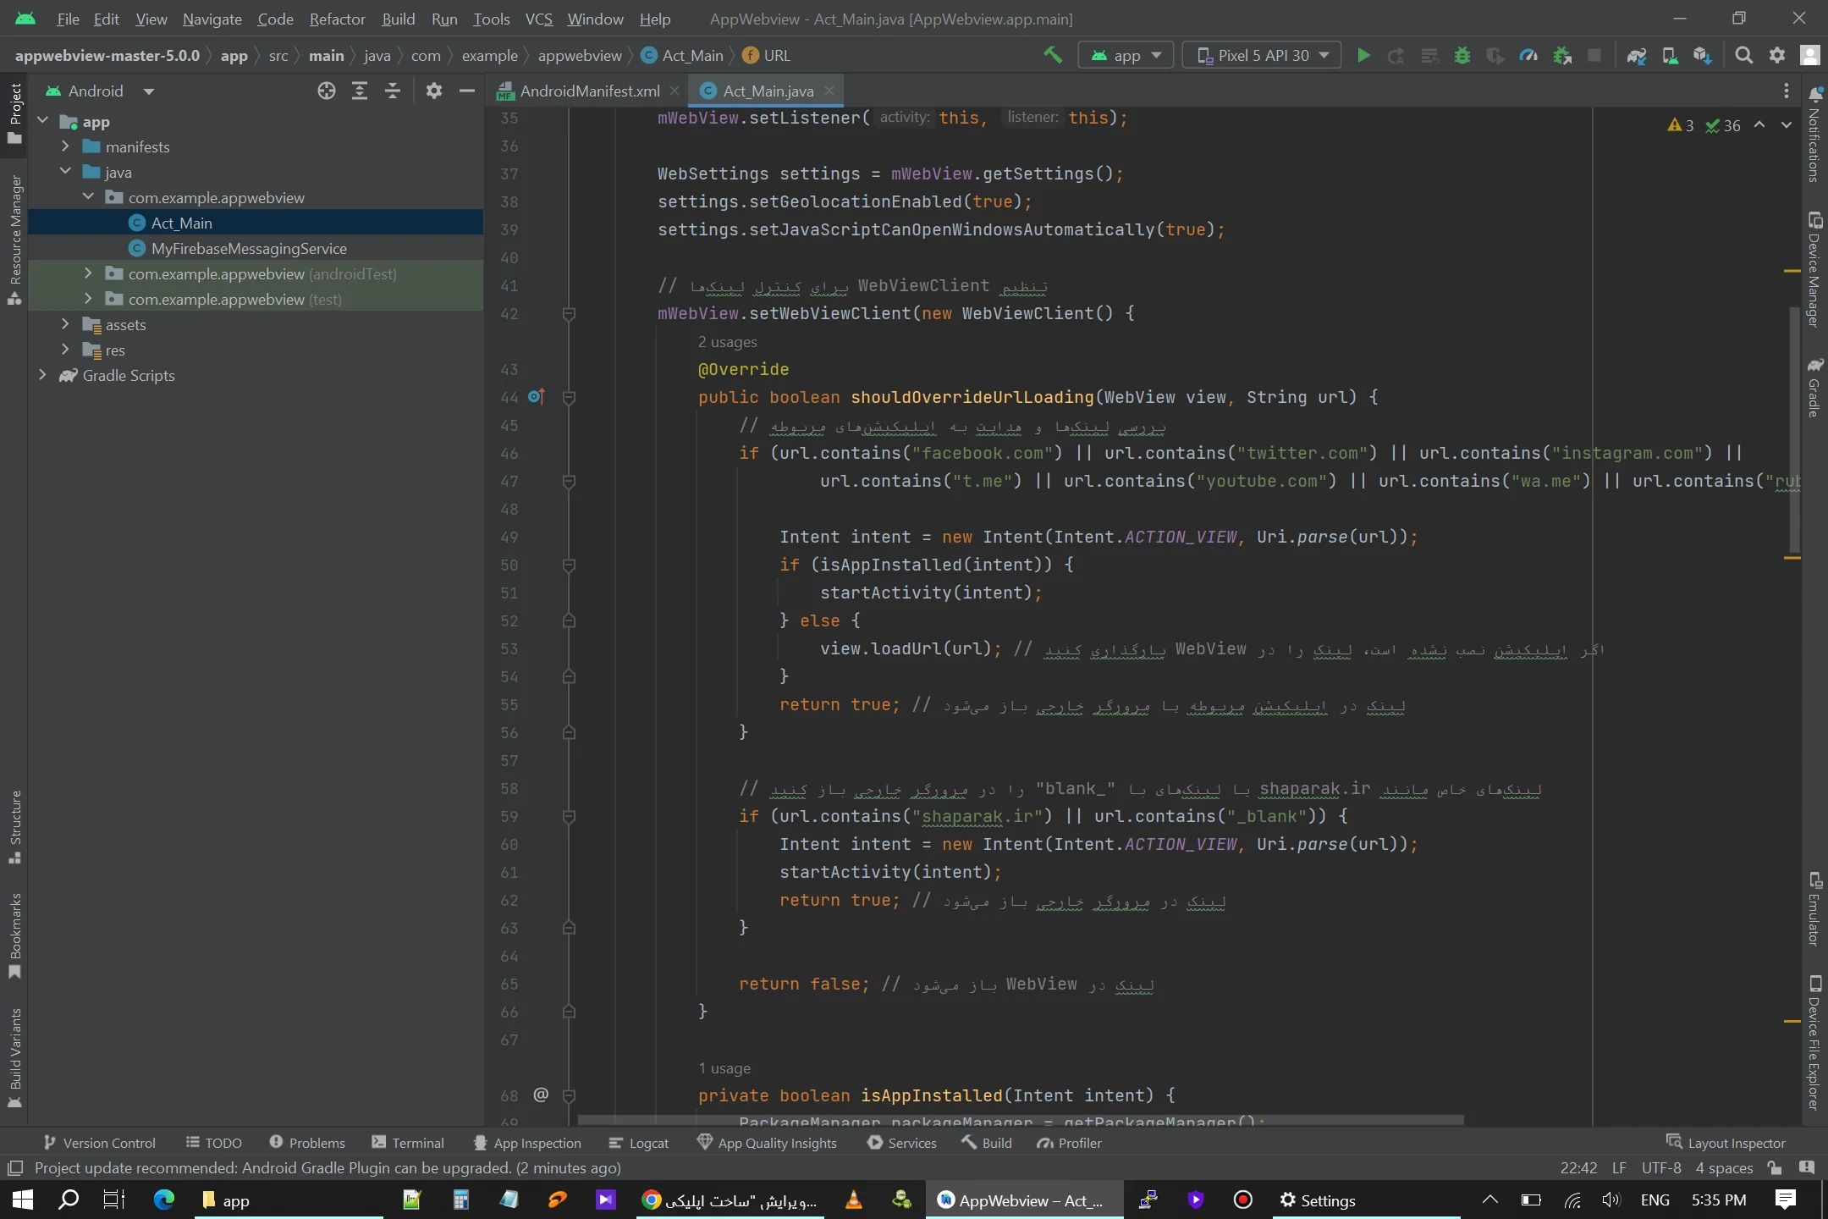Image resolution: width=1828 pixels, height=1219 pixels.
Task: Open the Logcat tool window
Action: pyautogui.click(x=638, y=1143)
